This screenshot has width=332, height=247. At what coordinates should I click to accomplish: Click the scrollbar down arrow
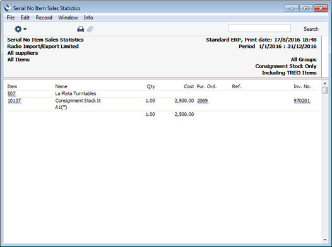pyautogui.click(x=325, y=240)
